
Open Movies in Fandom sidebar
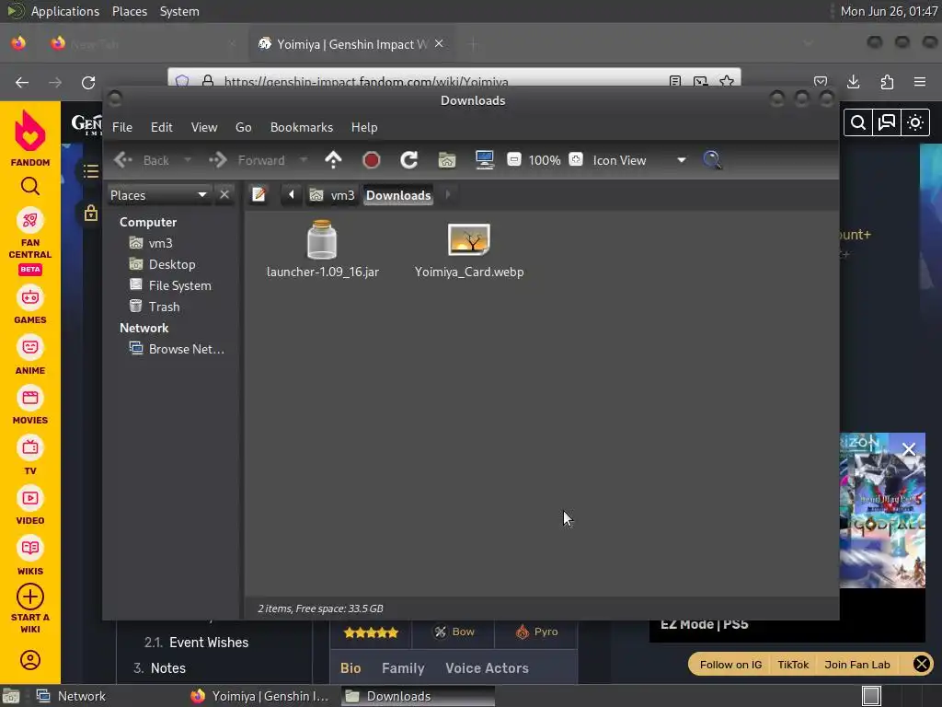coord(30,406)
